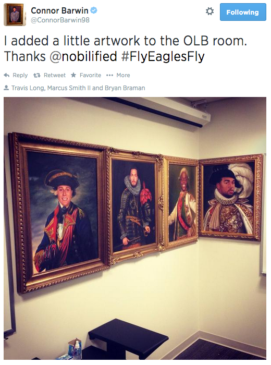Open tagged user Travis Long
The height and width of the screenshot is (365, 271).
pos(28,88)
